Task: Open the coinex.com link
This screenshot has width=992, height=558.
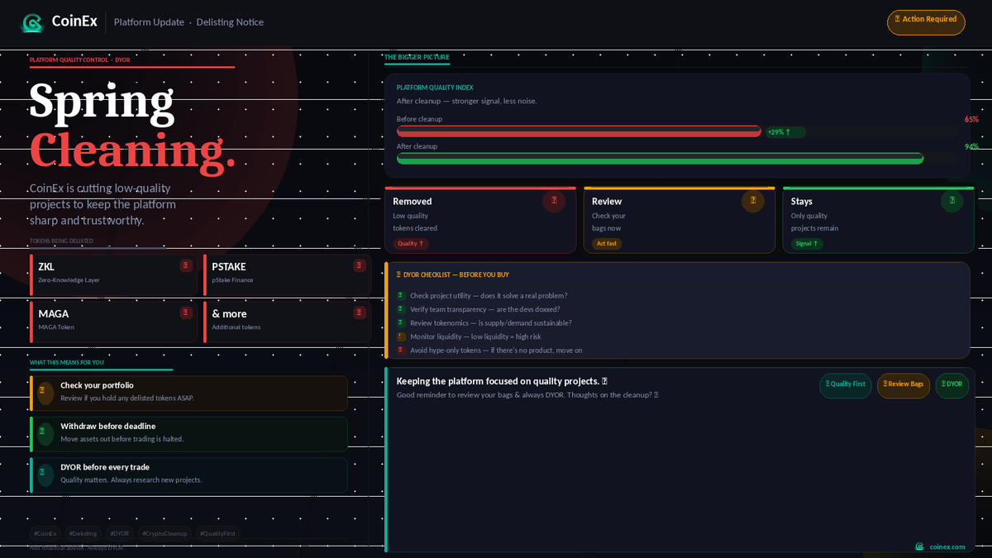Action: (x=947, y=546)
